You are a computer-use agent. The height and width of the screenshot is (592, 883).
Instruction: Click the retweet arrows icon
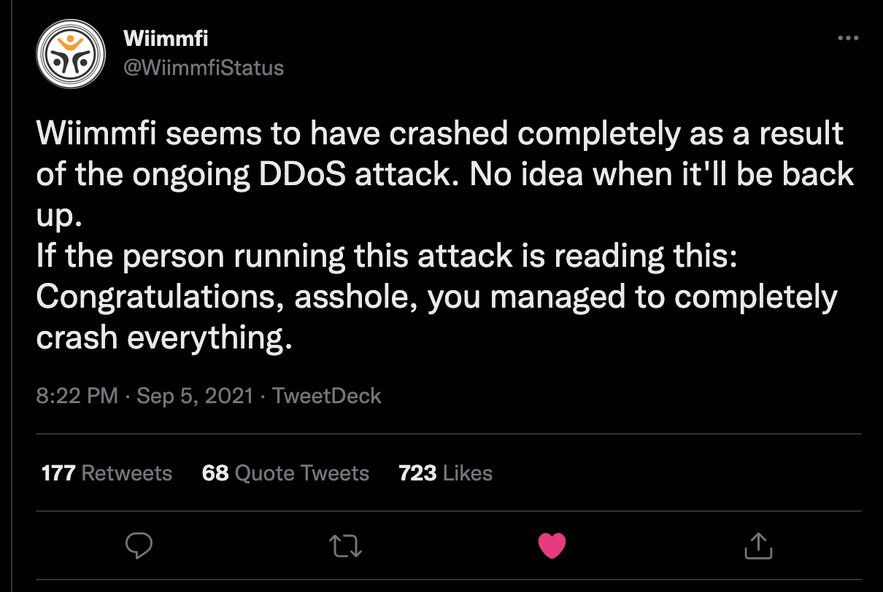pos(345,545)
